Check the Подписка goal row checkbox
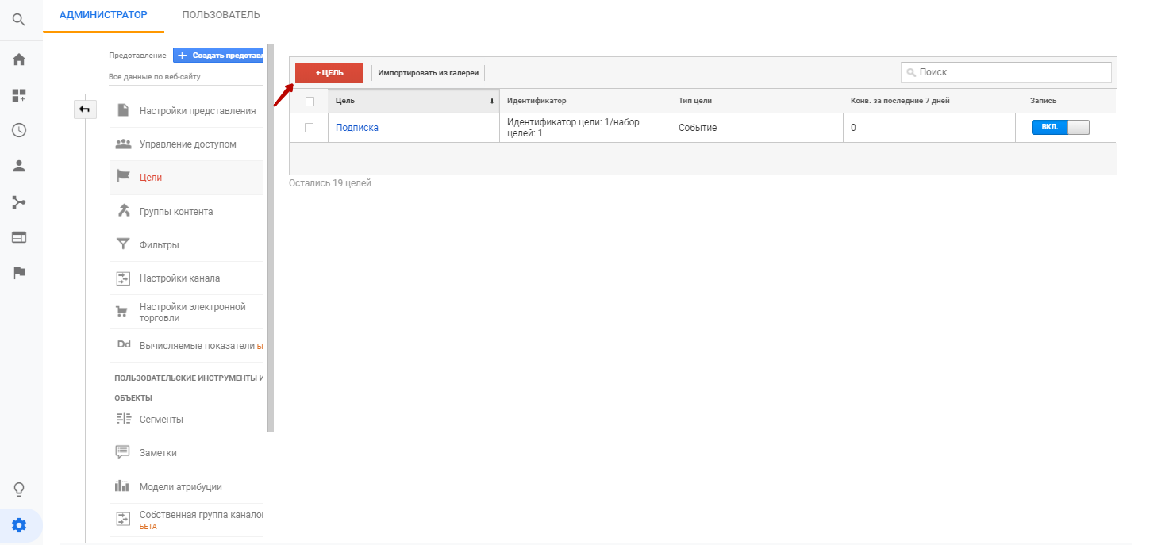This screenshot has width=1173, height=545. tap(310, 128)
